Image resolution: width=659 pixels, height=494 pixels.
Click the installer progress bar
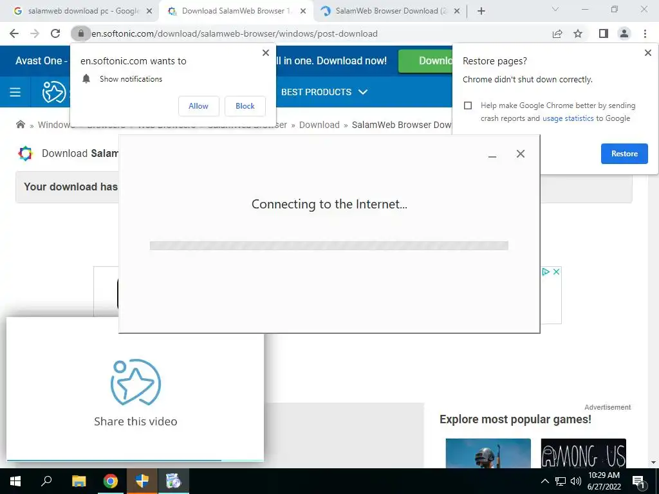click(329, 245)
